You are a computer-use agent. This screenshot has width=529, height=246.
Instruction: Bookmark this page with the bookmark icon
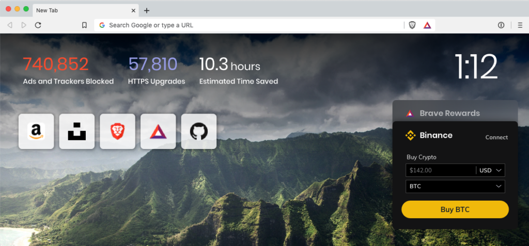(x=84, y=25)
